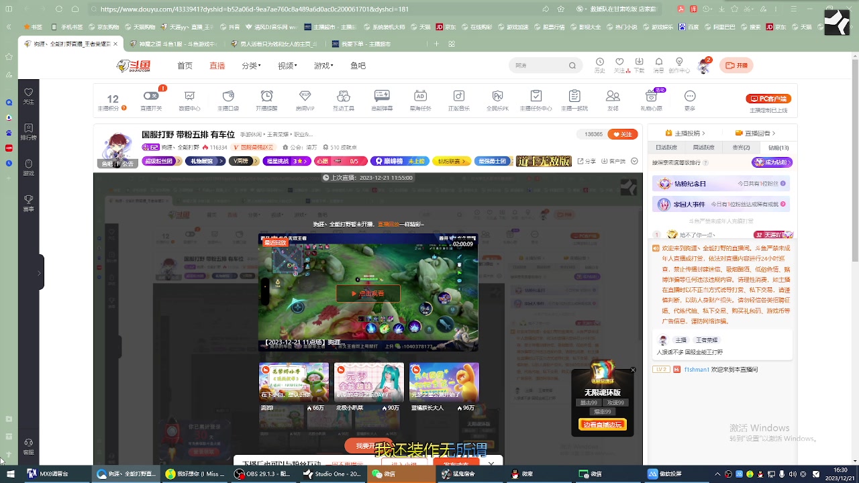Close the 无限速环版 game popup
Image resolution: width=859 pixels, height=483 pixels.
(632, 370)
